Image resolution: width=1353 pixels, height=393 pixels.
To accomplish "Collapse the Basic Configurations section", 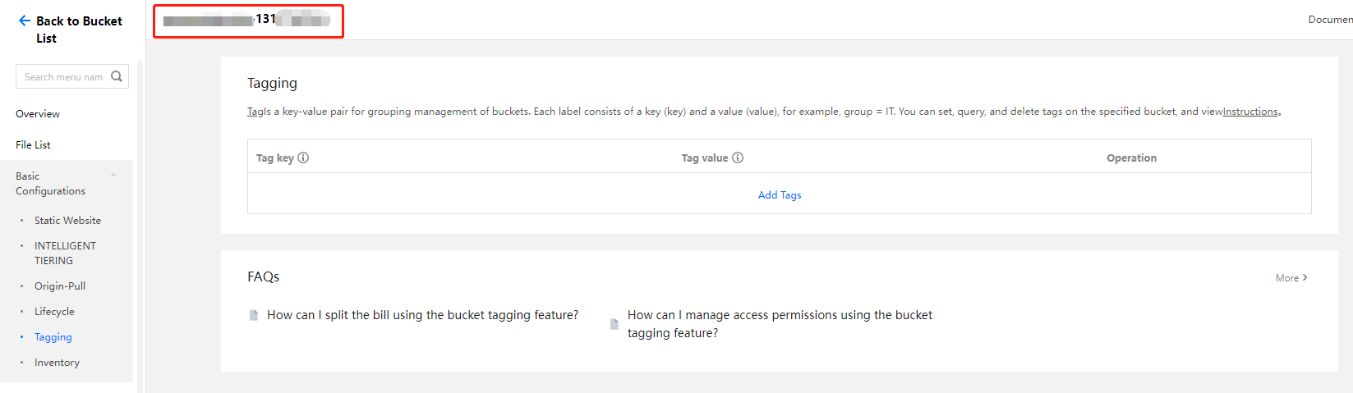I will pos(113,176).
